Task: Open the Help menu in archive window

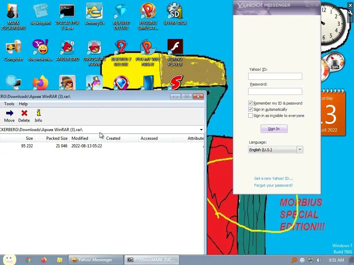Action: coord(23,104)
